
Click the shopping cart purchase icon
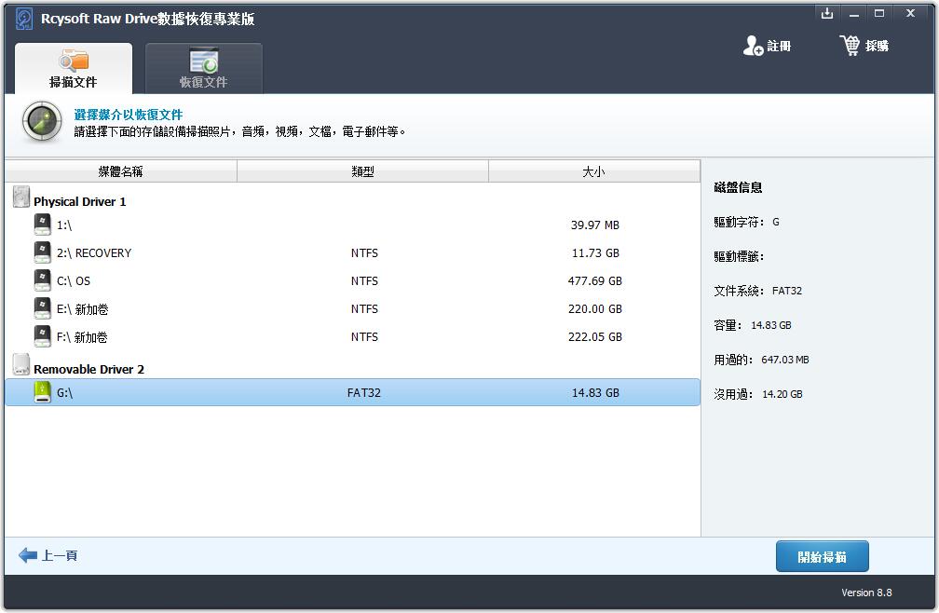(850, 46)
